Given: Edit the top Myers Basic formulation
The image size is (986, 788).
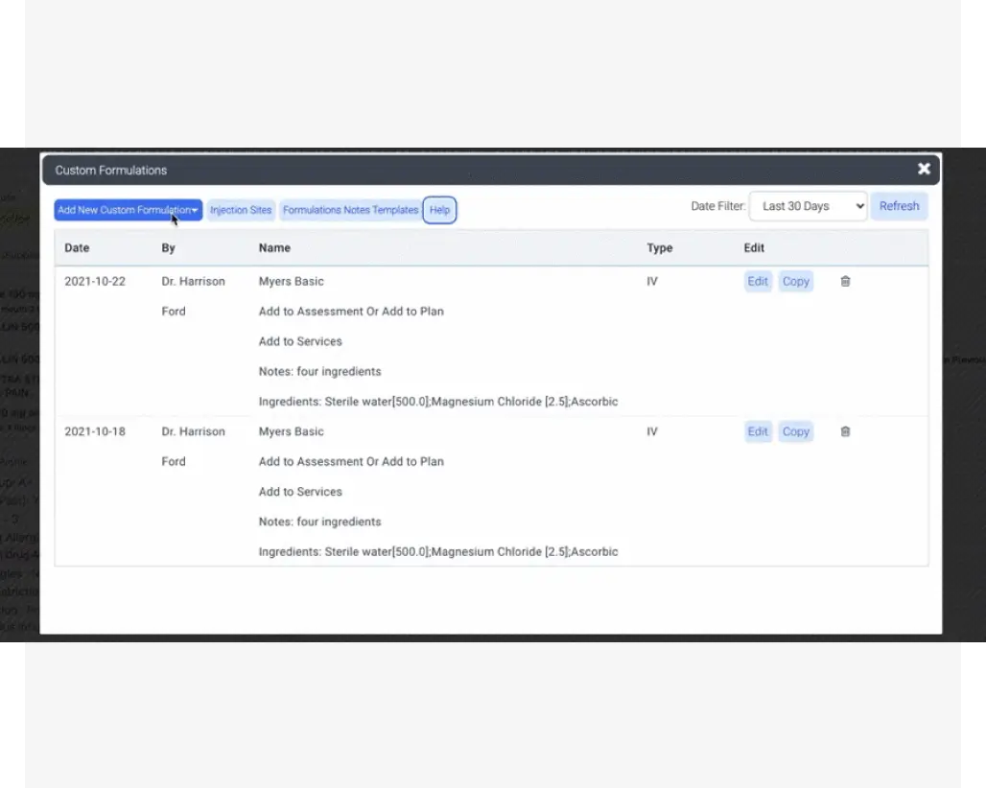Looking at the screenshot, I should [x=758, y=281].
